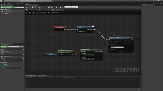
Task: Select Sphere component in Components tree
Action: coord(6,13)
